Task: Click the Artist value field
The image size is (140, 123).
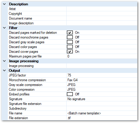Action: (102, 9)
